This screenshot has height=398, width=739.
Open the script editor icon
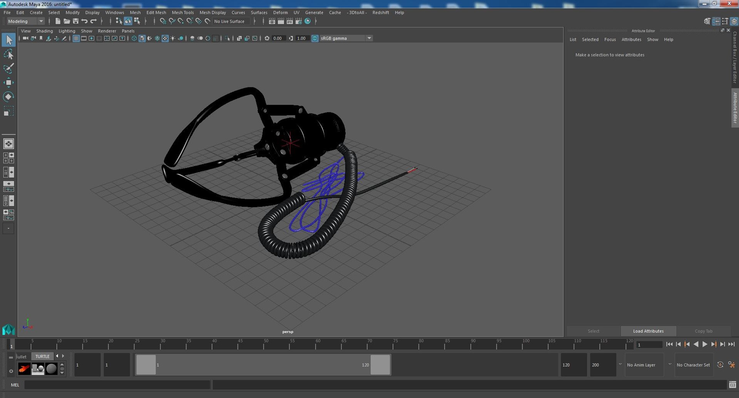point(732,385)
